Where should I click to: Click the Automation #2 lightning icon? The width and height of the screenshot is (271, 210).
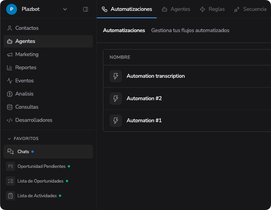pos(116,99)
